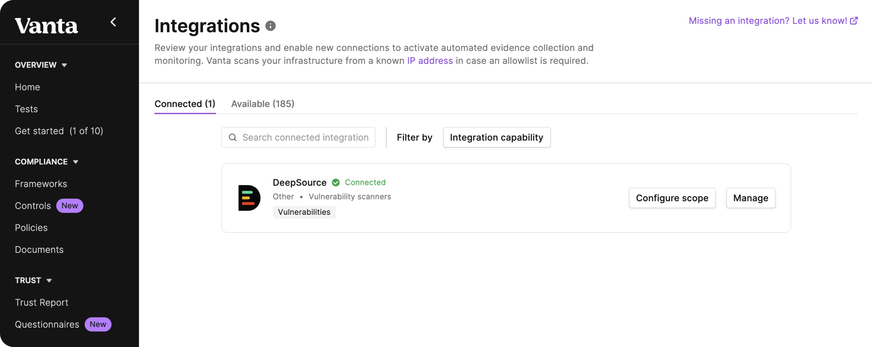The image size is (872, 347).
Task: Select the Connected (1) tab
Action: pyautogui.click(x=185, y=104)
